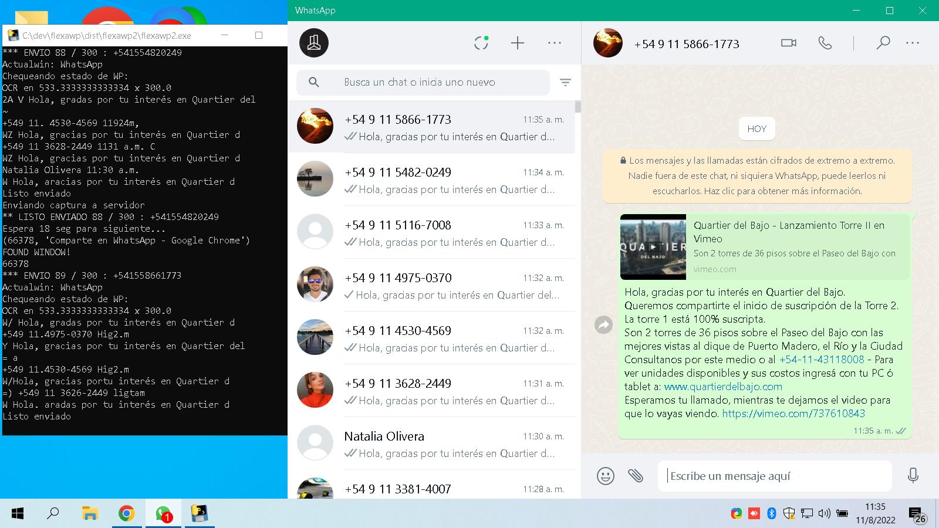Click the search chat input field
Screen dimensions: 939x528
point(423,82)
